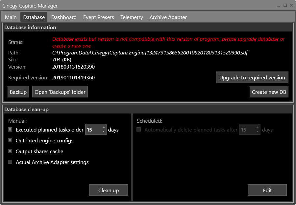Toggle Automatically delete planned tasks checkbox

[x=138, y=130]
